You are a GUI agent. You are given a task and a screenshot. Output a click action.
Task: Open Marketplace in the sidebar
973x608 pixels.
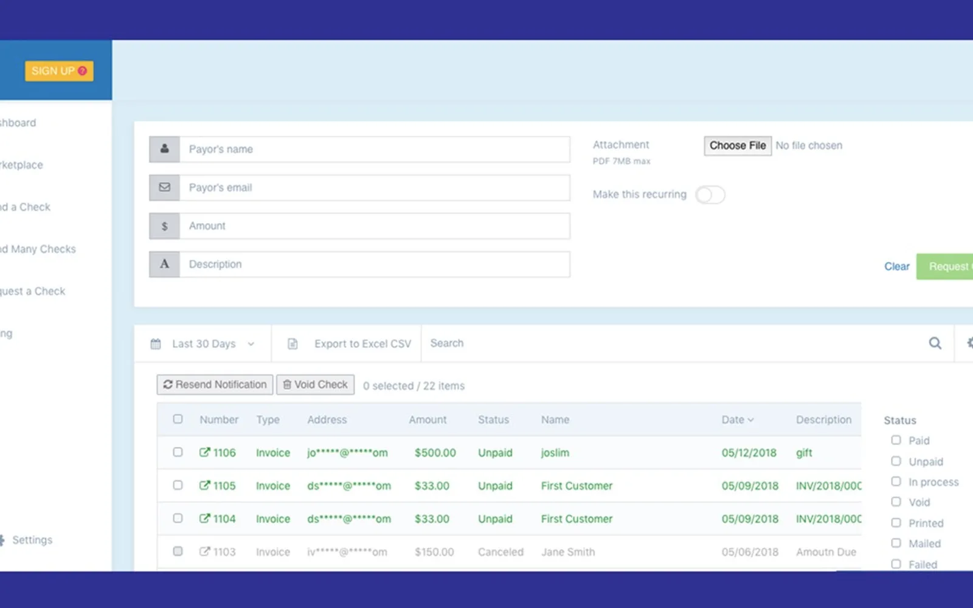pos(21,165)
